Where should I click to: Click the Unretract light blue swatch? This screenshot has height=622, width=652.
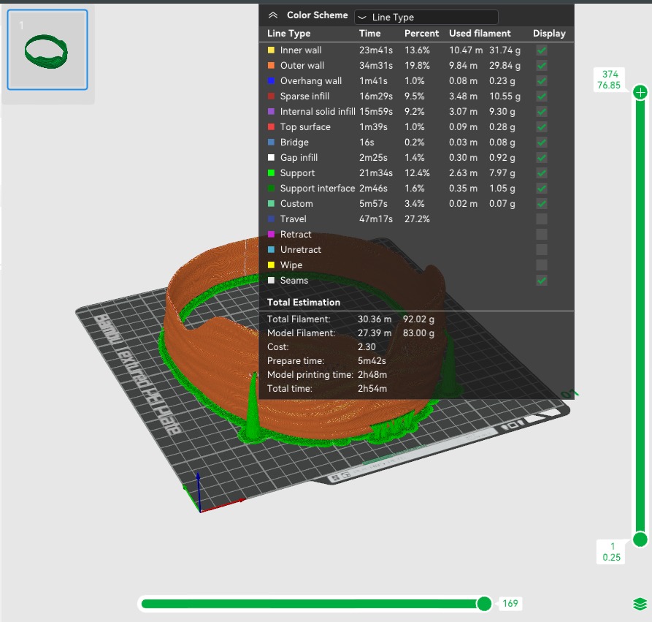271,250
